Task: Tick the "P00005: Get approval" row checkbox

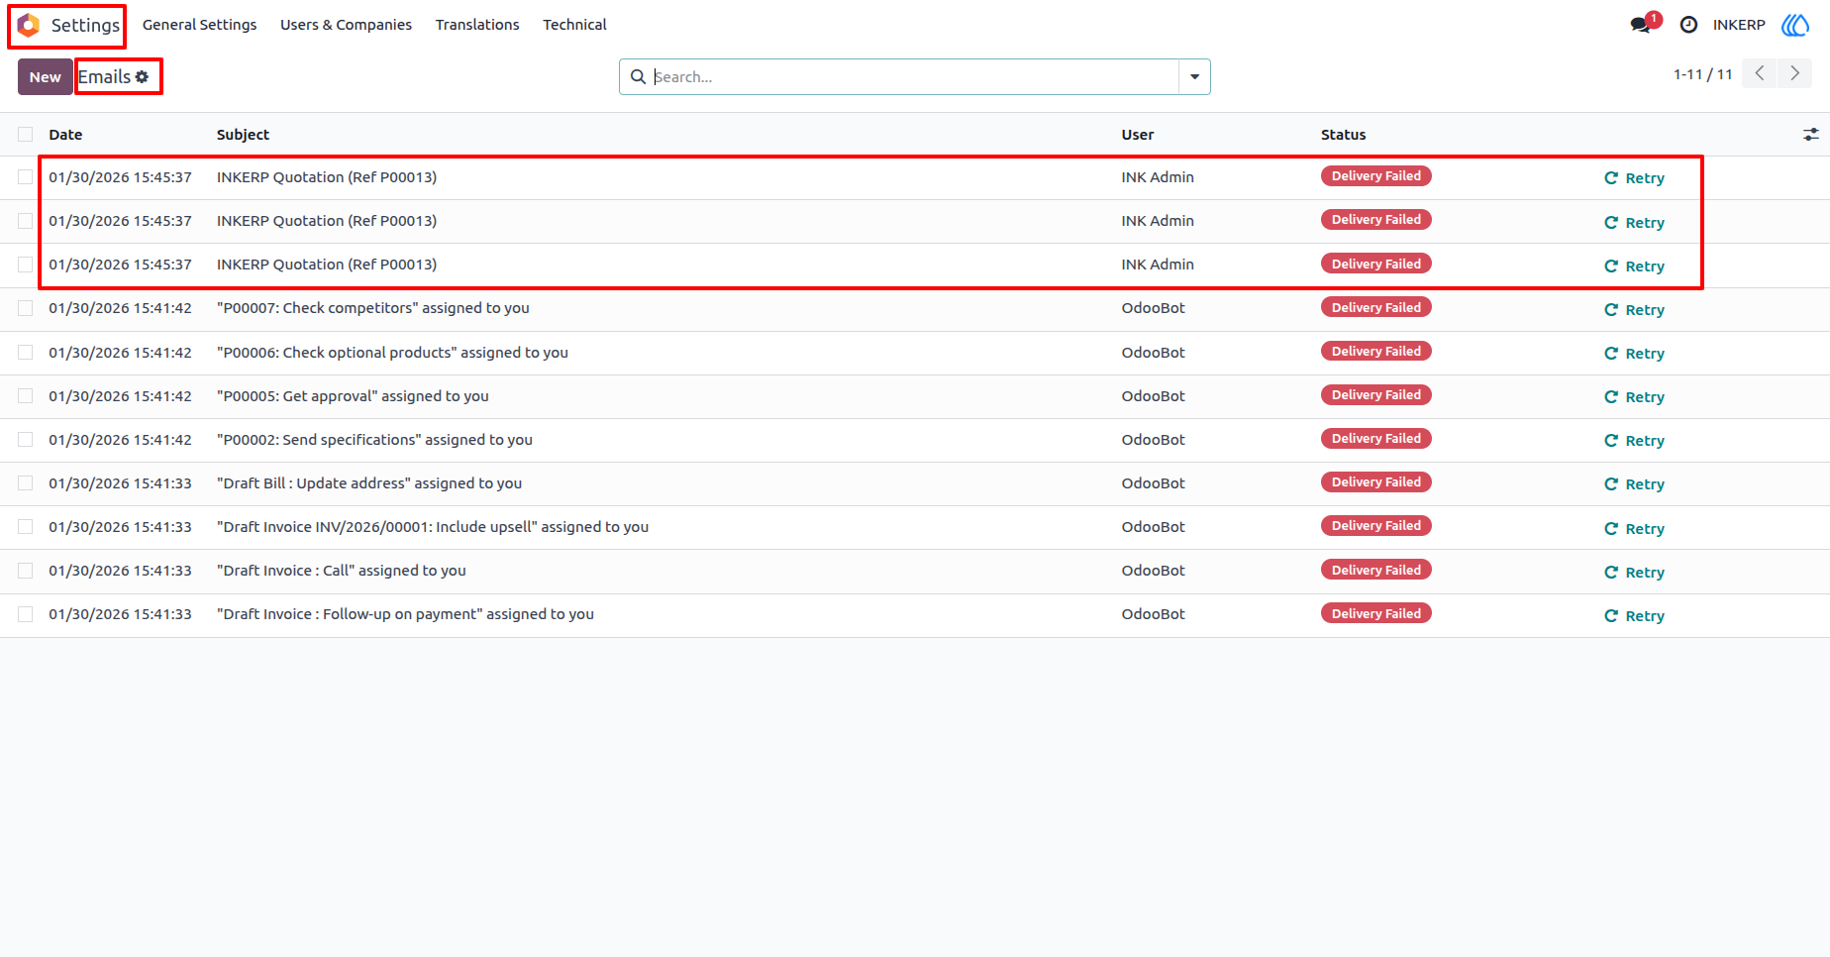Action: [26, 395]
